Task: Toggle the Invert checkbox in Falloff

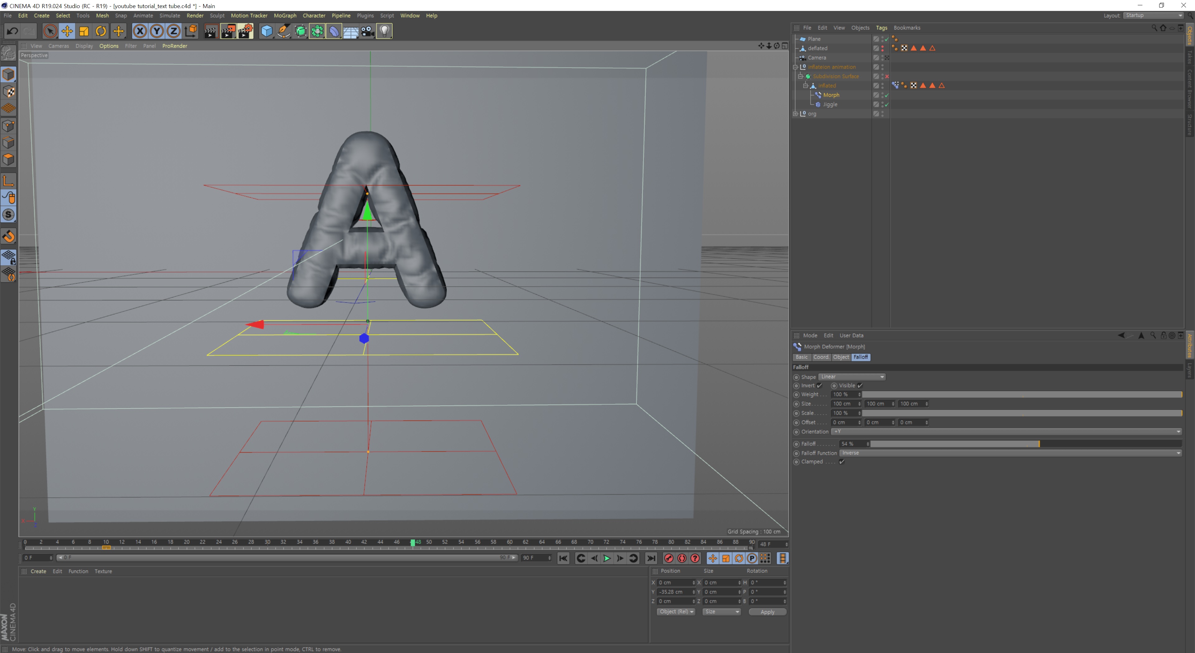Action: (819, 386)
